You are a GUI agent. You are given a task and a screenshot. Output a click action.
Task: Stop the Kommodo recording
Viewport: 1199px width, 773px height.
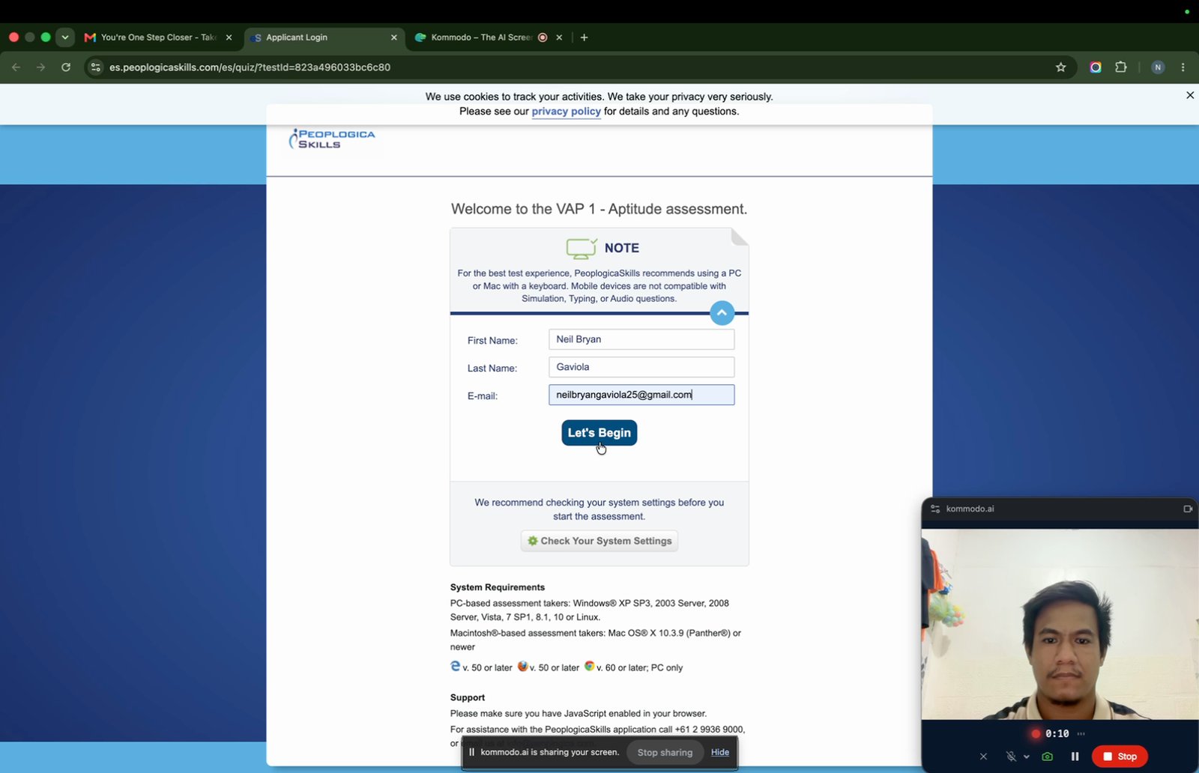tap(1120, 757)
